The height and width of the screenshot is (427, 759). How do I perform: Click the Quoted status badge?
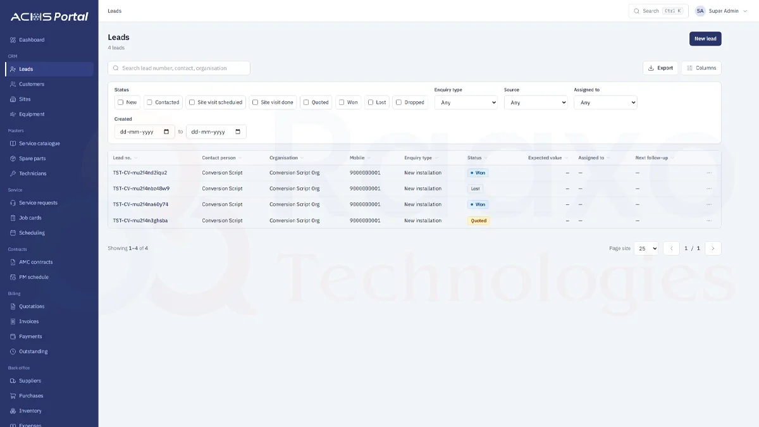click(479, 221)
